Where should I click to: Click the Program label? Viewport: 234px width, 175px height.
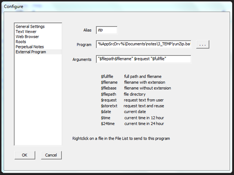pos(84,45)
